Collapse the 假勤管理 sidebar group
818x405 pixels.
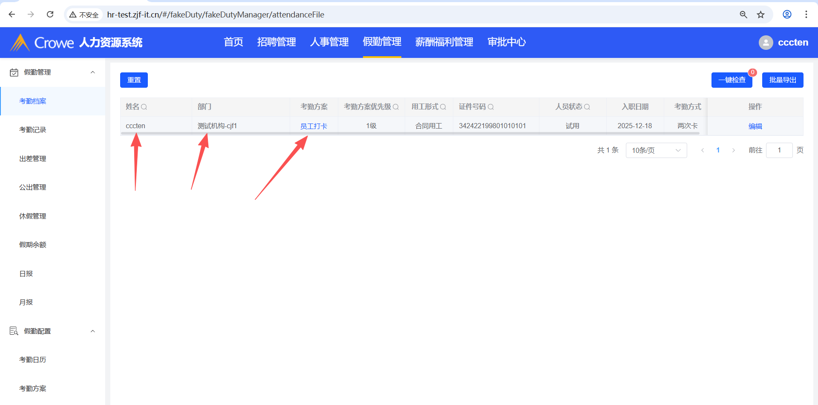point(93,72)
